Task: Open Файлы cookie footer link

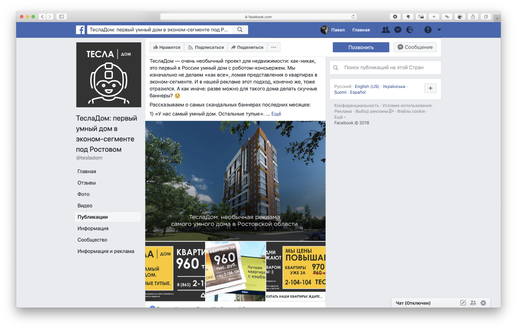Action: (411, 111)
